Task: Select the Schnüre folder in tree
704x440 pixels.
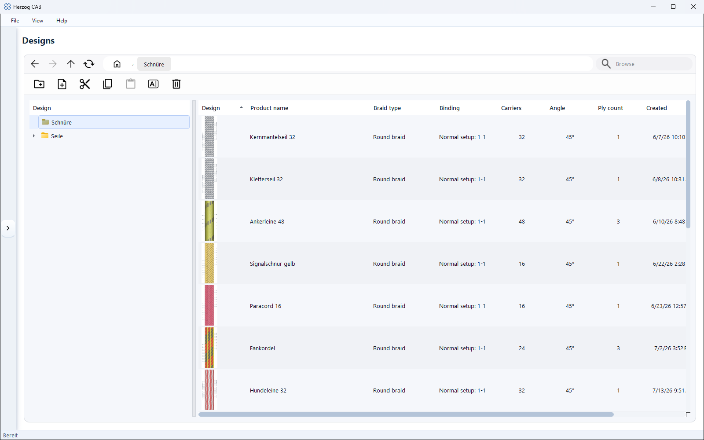Action: [x=114, y=122]
